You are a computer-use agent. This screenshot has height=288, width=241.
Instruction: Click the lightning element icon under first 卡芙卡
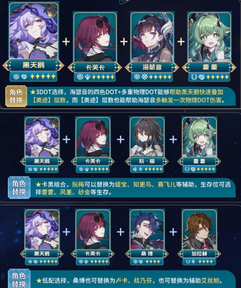[x=87, y=77]
